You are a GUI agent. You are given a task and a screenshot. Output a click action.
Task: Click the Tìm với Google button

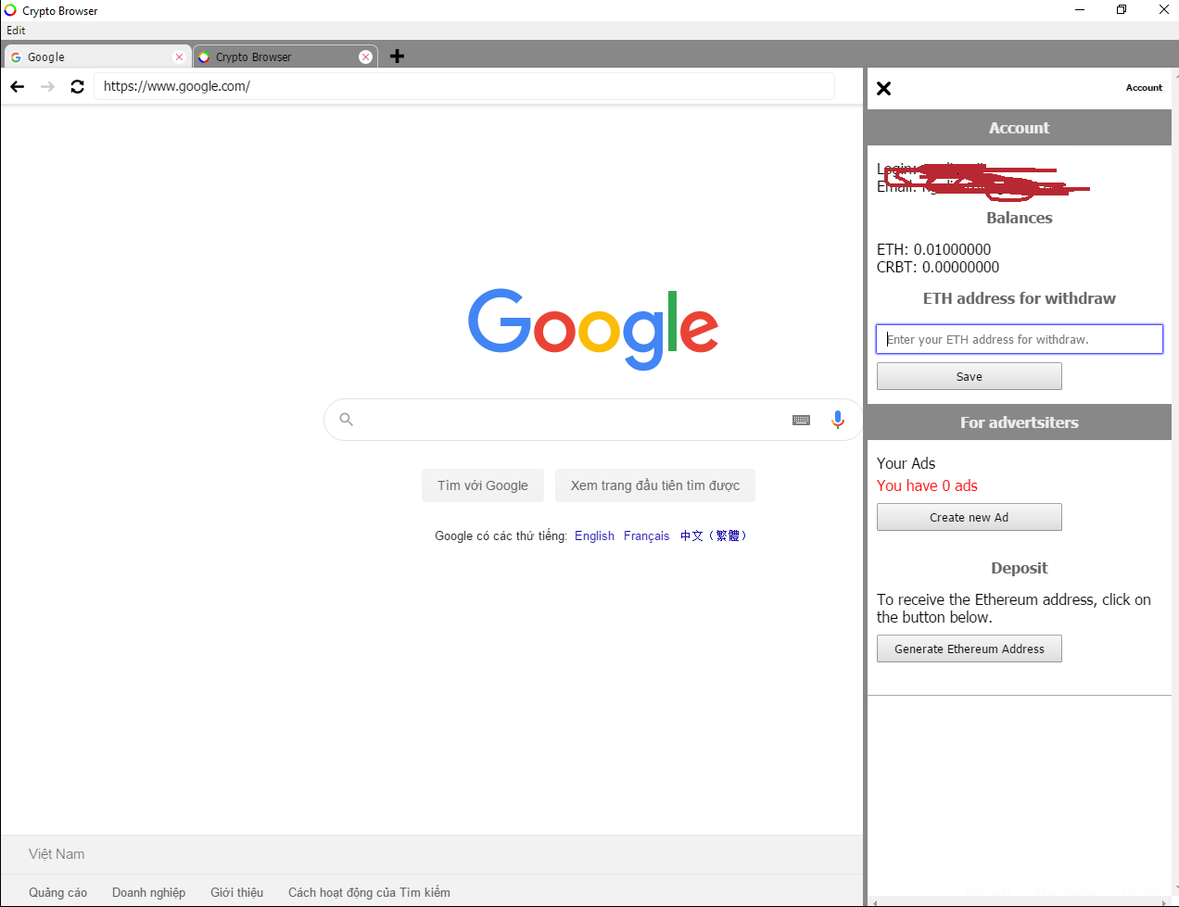[483, 485]
